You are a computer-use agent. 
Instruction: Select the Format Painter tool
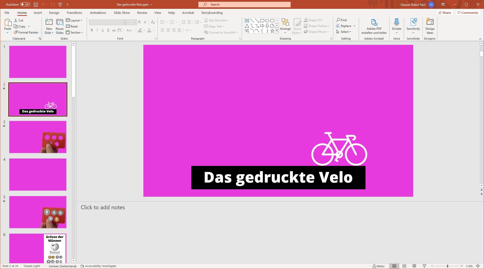point(26,32)
